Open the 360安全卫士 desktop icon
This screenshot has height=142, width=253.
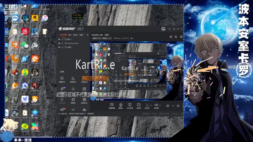click(x=25, y=127)
